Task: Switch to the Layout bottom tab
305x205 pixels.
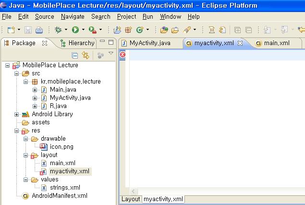Action: [131, 199]
